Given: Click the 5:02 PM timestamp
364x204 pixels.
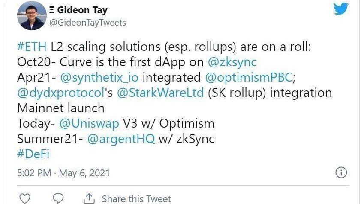Looking at the screenshot, I should coord(34,173).
